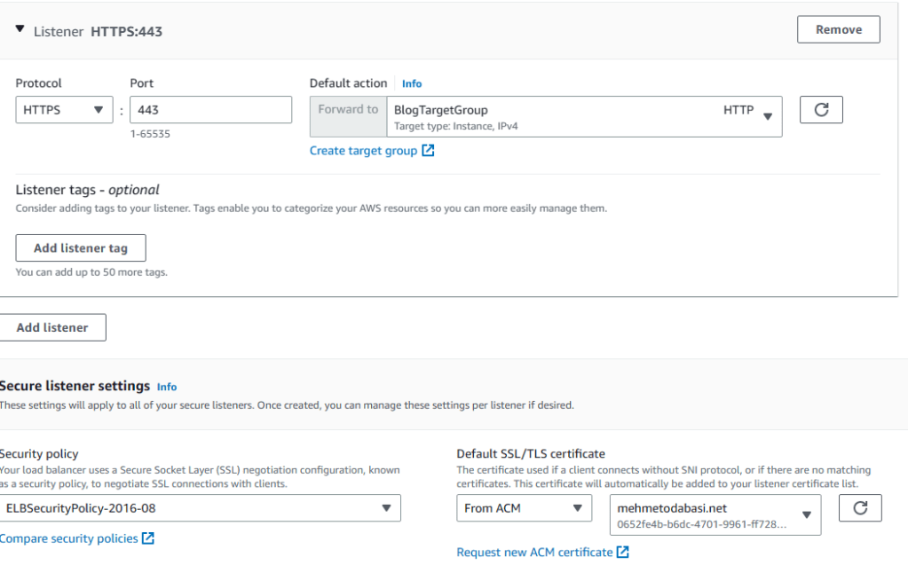This screenshot has width=908, height=565.
Task: Open the Info link beside Default action
Action: click(412, 83)
